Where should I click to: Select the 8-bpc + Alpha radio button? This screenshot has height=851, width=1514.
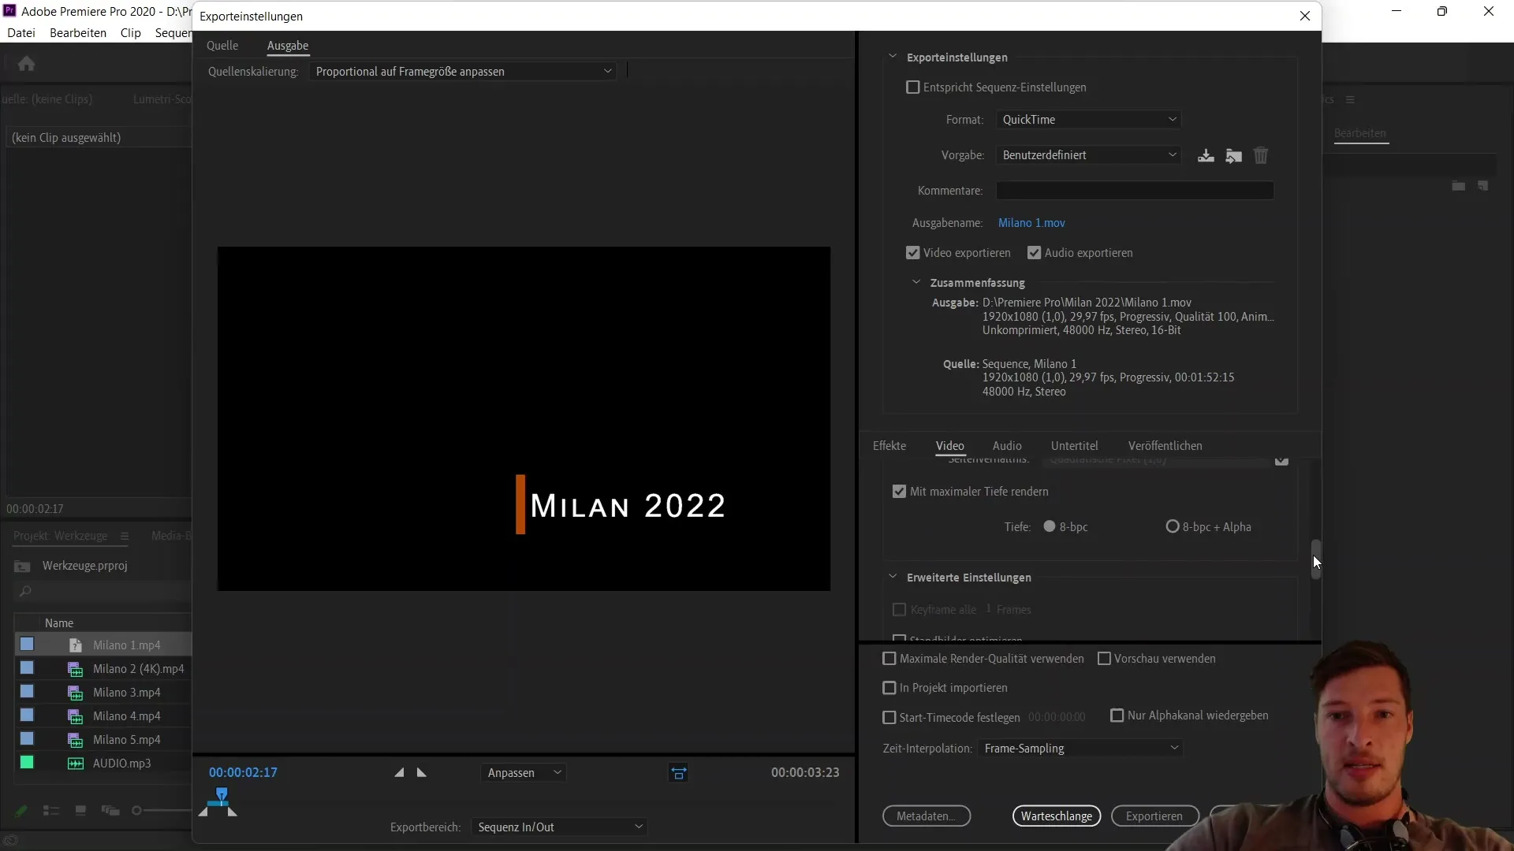click(1173, 526)
